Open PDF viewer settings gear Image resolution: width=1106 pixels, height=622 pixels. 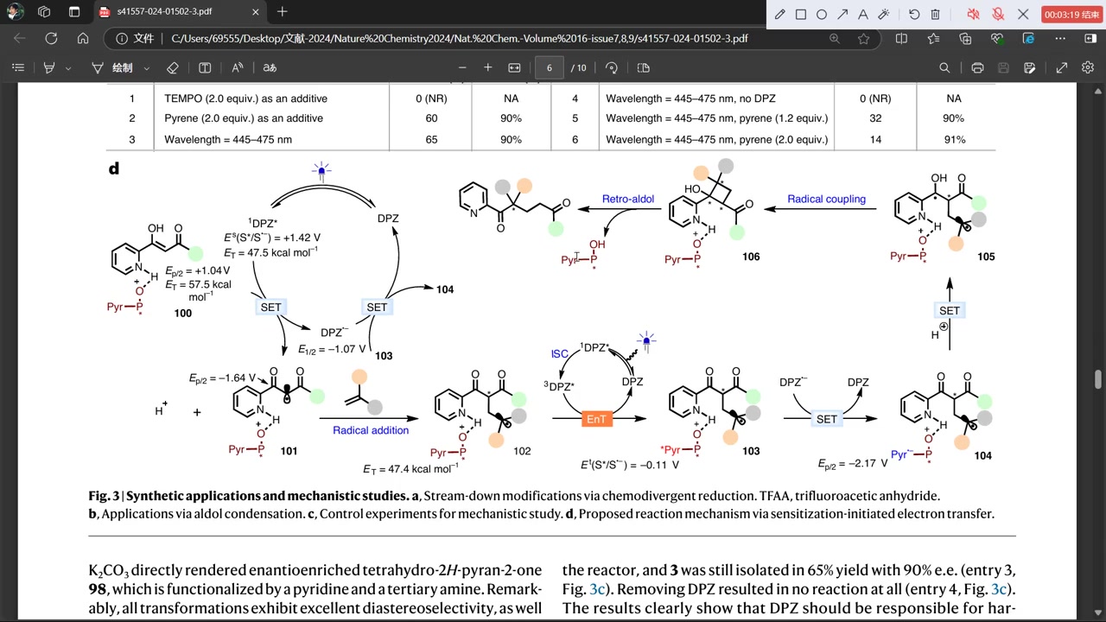(1088, 67)
